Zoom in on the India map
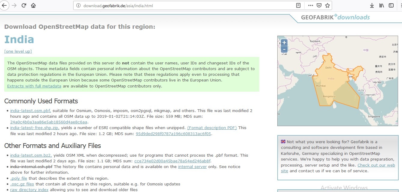 click(284, 43)
